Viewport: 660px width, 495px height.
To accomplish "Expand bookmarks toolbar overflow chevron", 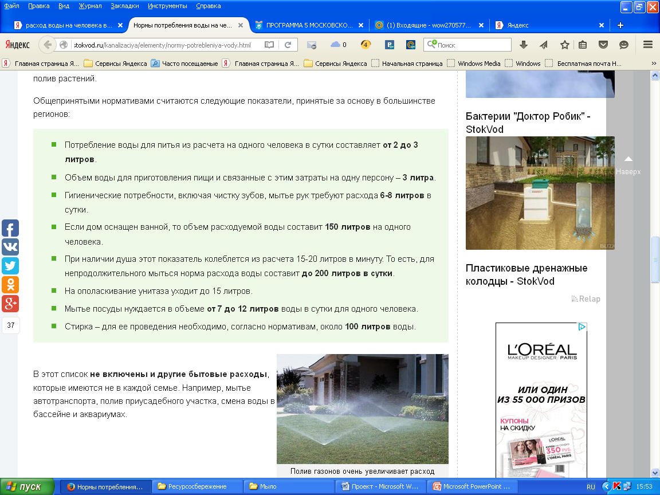I will click(x=654, y=63).
